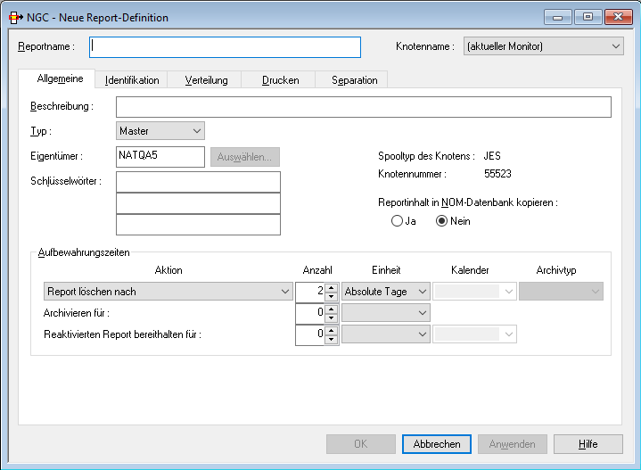This screenshot has height=470, width=641.
Task: Open the 'Absolute Tage' unit dropdown
Action: click(385, 292)
